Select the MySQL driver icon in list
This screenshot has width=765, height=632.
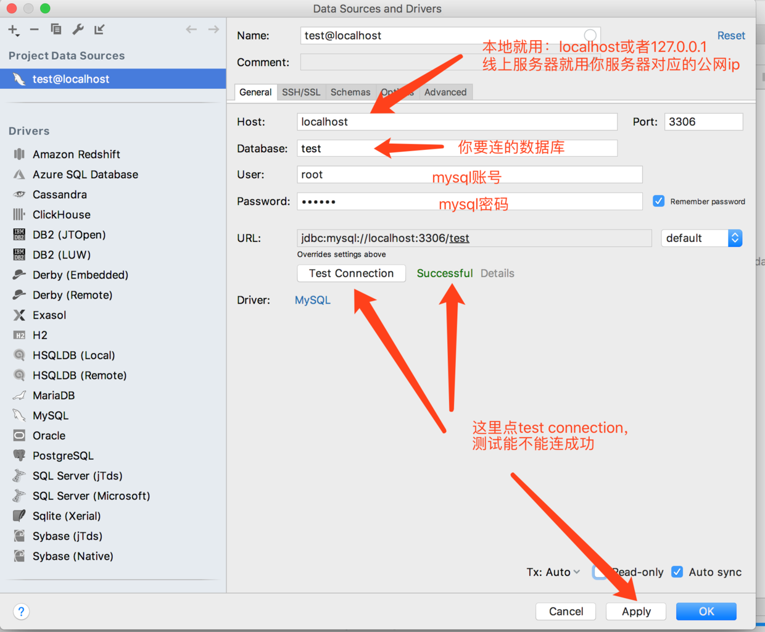click(20, 415)
